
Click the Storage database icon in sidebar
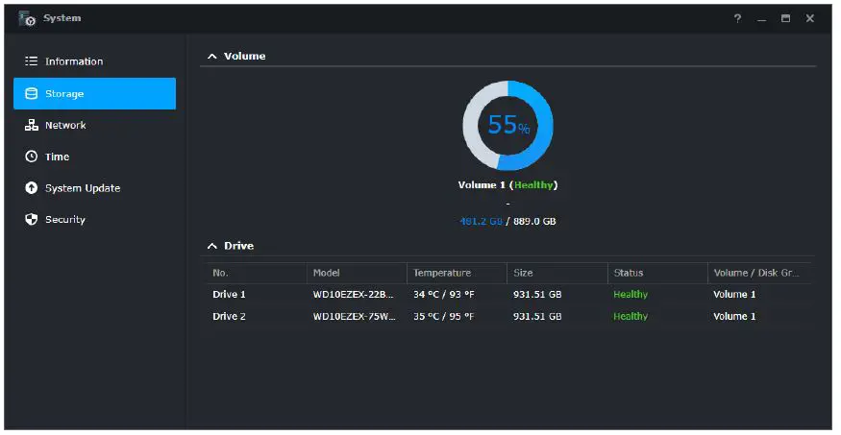32,94
